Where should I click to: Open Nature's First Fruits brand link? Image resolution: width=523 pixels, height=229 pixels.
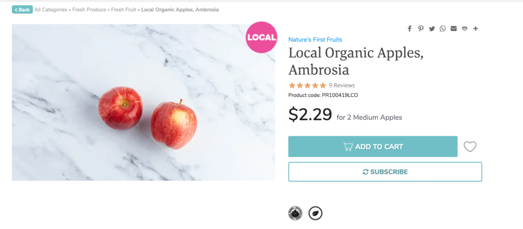[315, 40]
